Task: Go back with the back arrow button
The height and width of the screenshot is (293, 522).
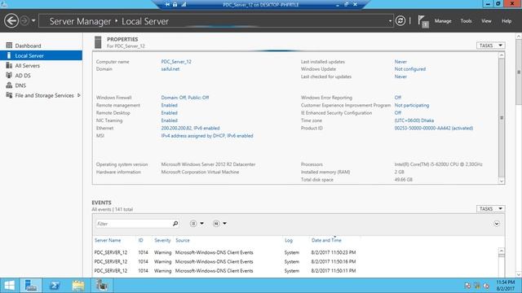Action: pos(11,21)
